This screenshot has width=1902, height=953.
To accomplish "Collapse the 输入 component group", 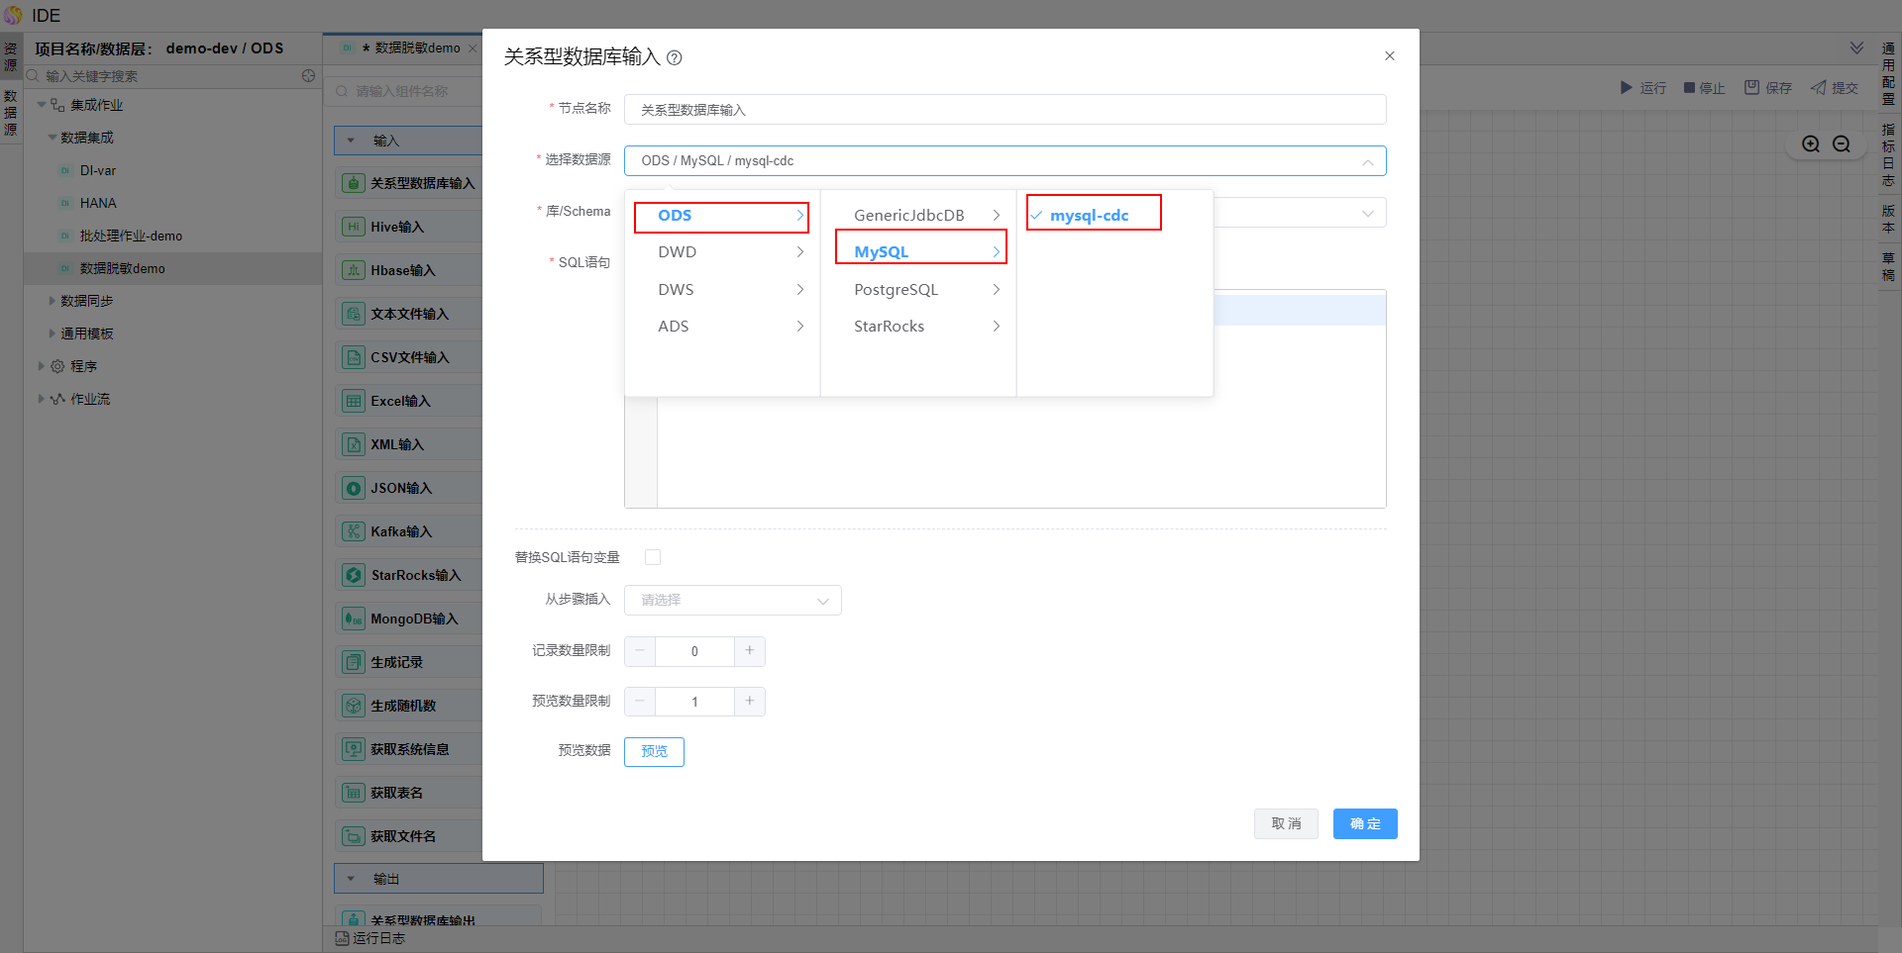I will [351, 141].
